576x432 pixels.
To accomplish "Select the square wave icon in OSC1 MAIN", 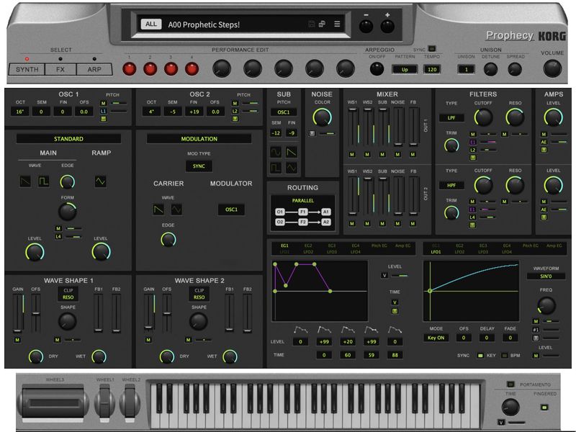I will pos(44,181).
